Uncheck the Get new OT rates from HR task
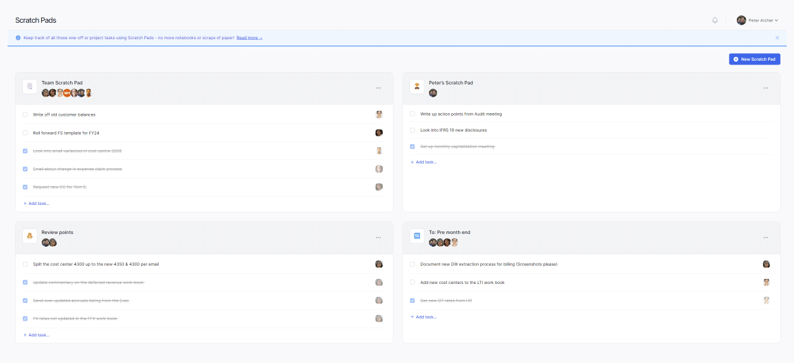The width and height of the screenshot is (794, 363). [413, 301]
